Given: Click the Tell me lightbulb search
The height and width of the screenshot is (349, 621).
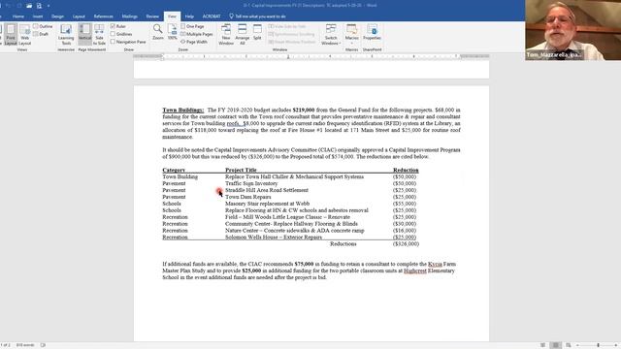Looking at the screenshot, I should point(257,16).
